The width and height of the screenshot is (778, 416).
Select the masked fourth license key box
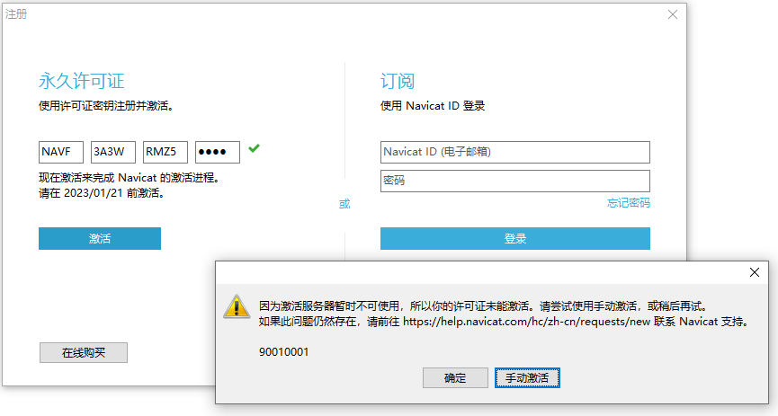218,152
